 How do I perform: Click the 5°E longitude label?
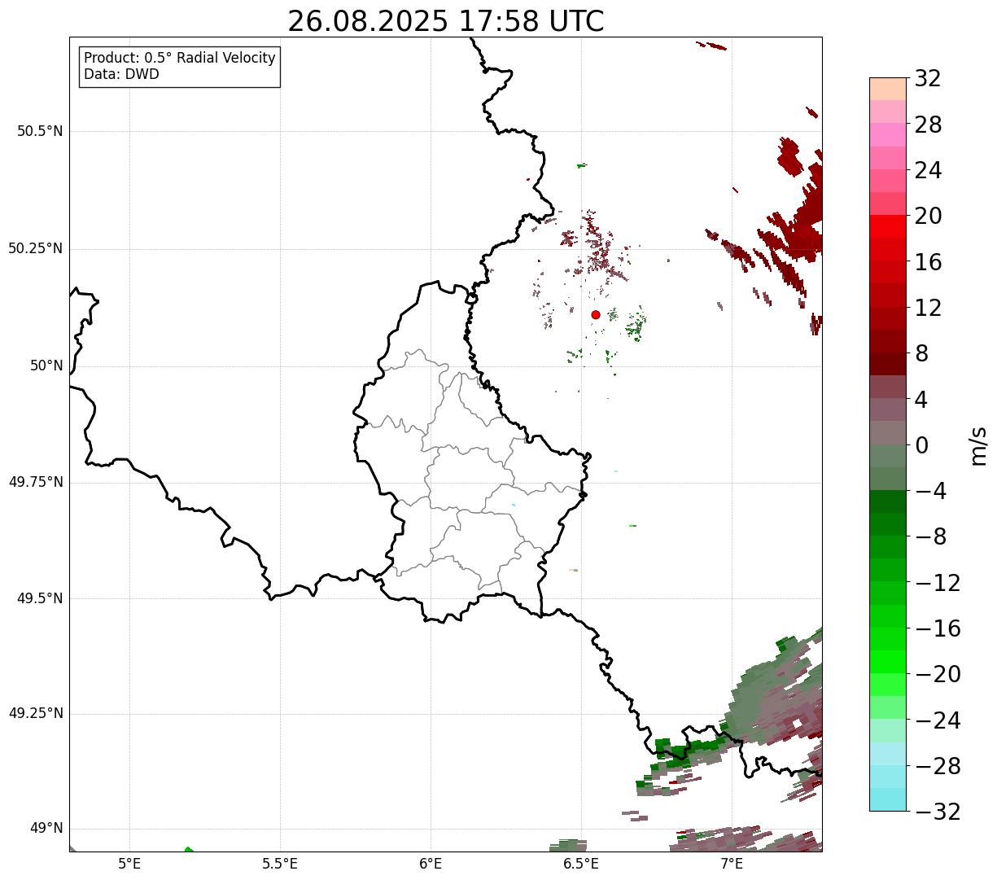(129, 864)
